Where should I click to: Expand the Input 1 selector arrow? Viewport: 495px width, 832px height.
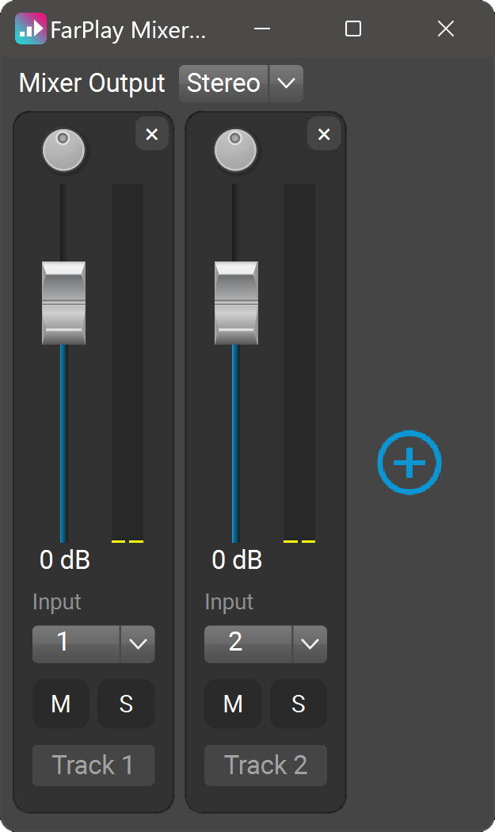click(138, 643)
